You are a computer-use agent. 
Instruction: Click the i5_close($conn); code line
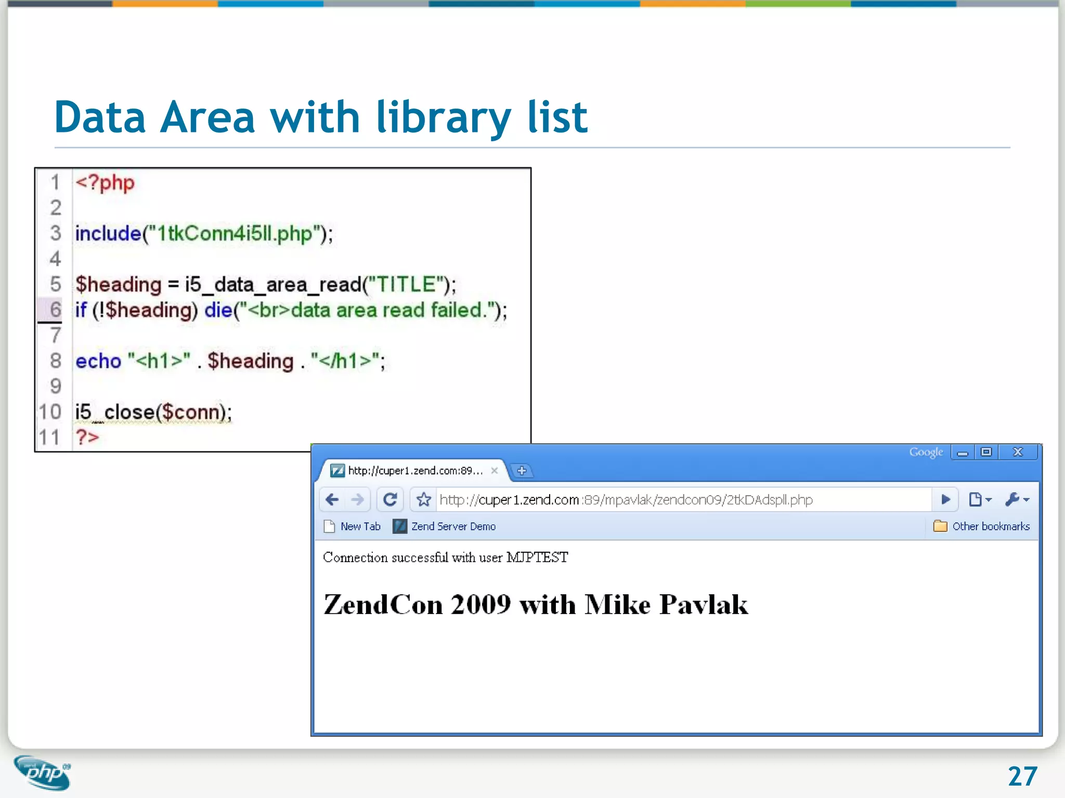[153, 411]
